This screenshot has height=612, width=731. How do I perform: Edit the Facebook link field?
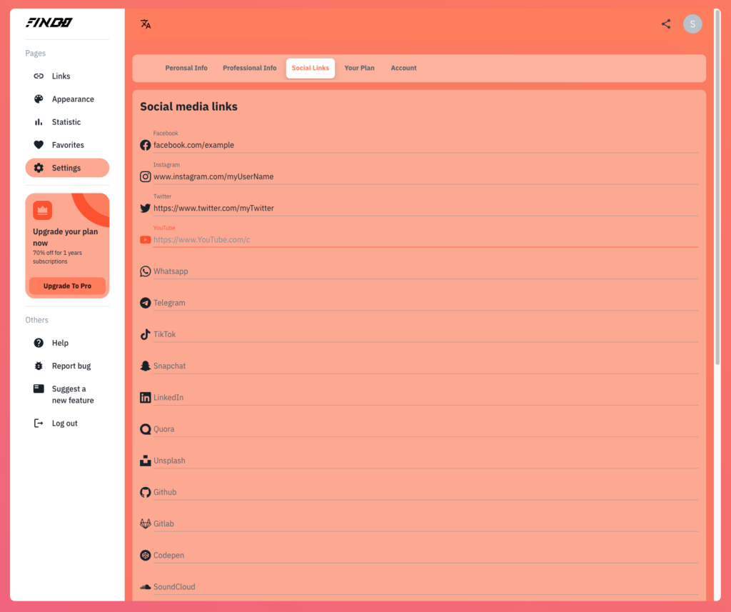(425, 145)
